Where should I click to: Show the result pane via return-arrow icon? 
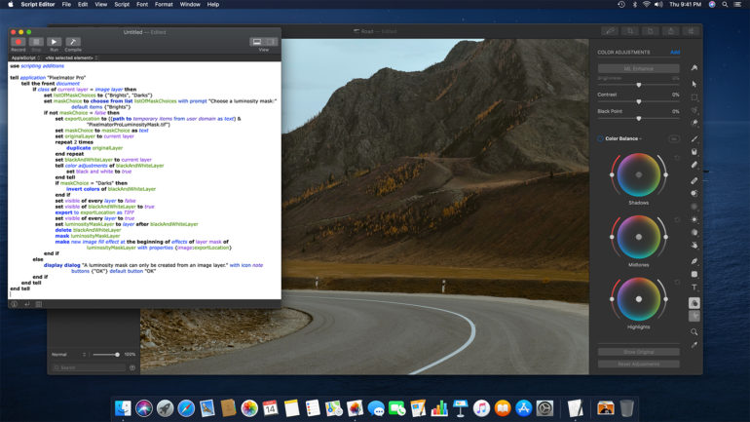pyautogui.click(x=27, y=304)
